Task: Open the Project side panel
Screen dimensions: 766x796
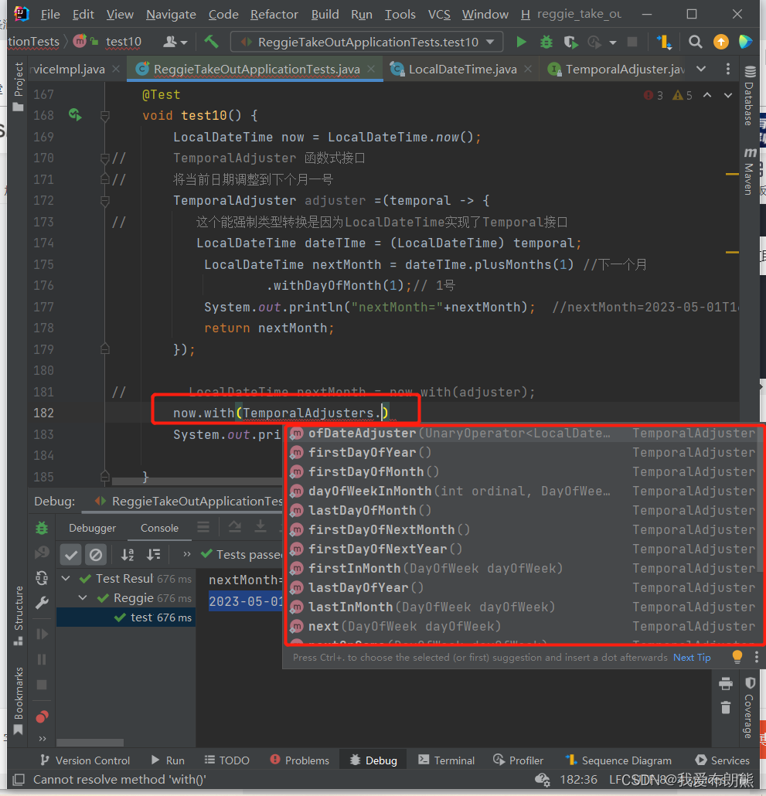Action: [x=19, y=87]
